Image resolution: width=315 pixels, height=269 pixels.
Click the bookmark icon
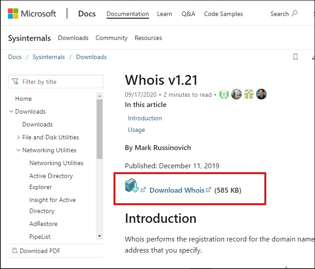[x=295, y=57]
